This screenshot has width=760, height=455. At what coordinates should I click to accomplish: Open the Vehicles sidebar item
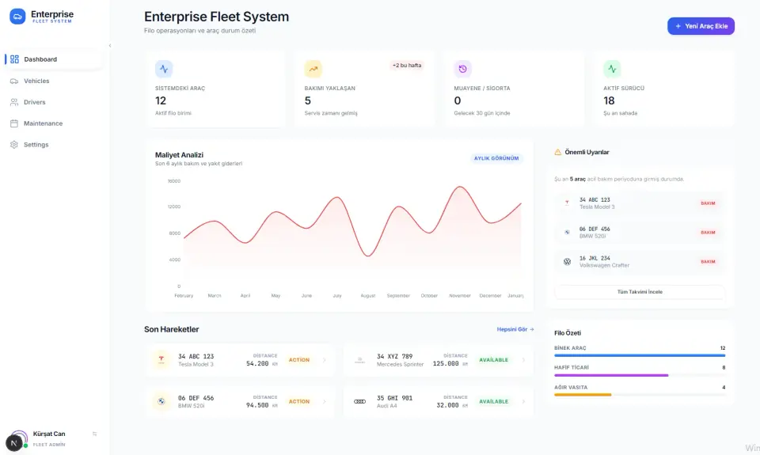pos(52,81)
